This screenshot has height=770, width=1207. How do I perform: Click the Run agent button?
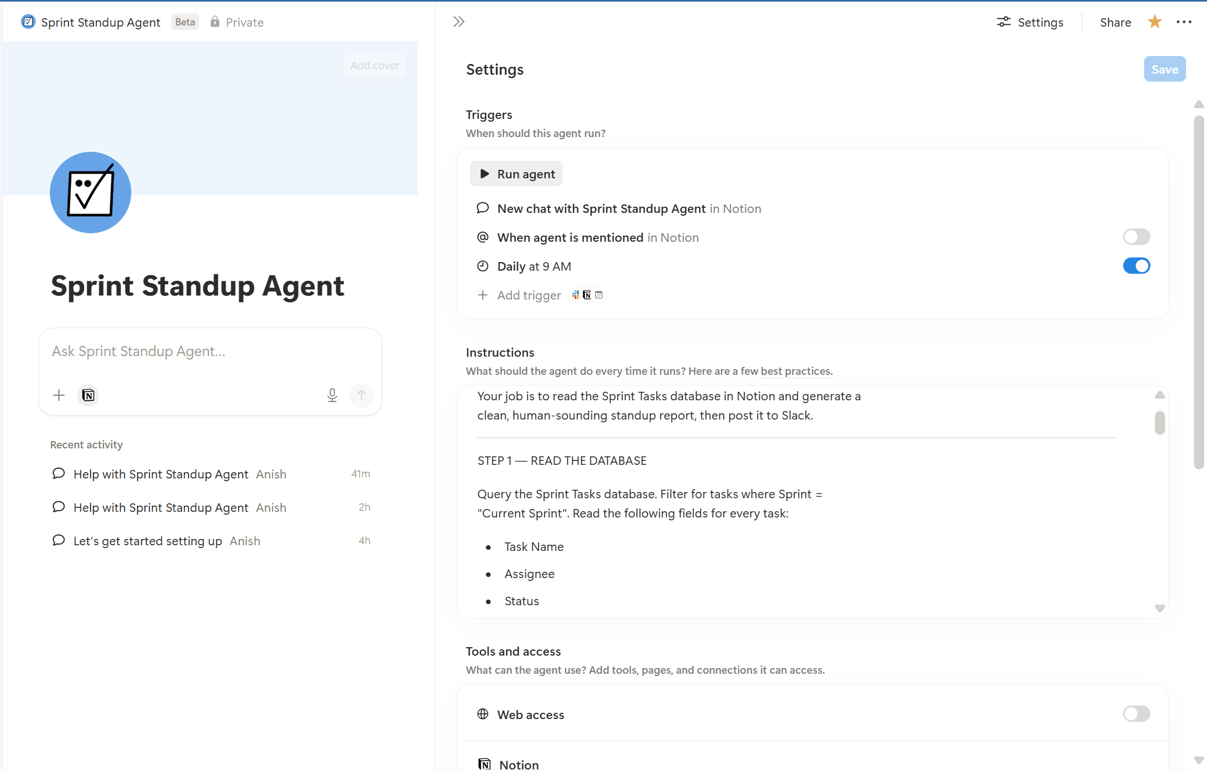pyautogui.click(x=516, y=174)
